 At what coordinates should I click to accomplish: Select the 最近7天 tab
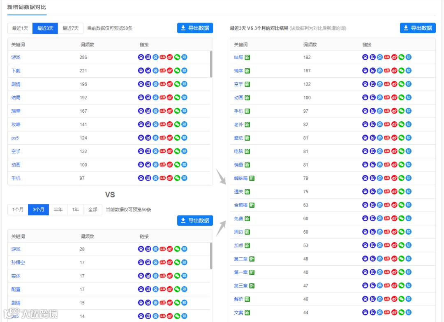click(69, 28)
